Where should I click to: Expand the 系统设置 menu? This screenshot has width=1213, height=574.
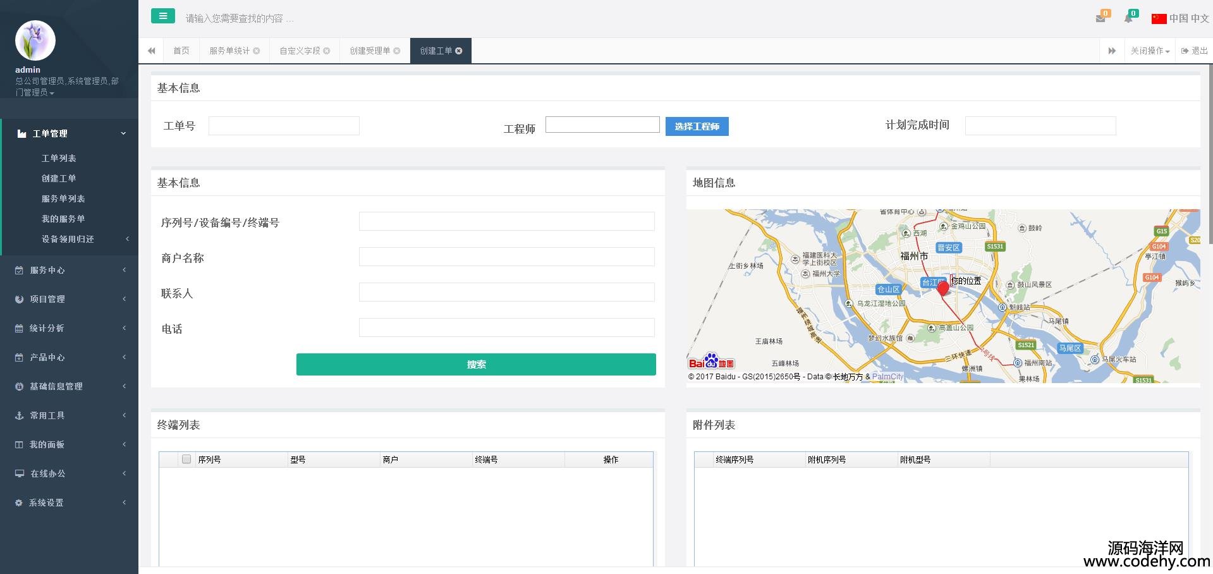[70, 503]
